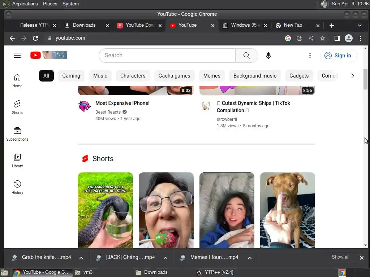Reload the youtube.com page
This screenshot has width=370, height=277.
35,38
